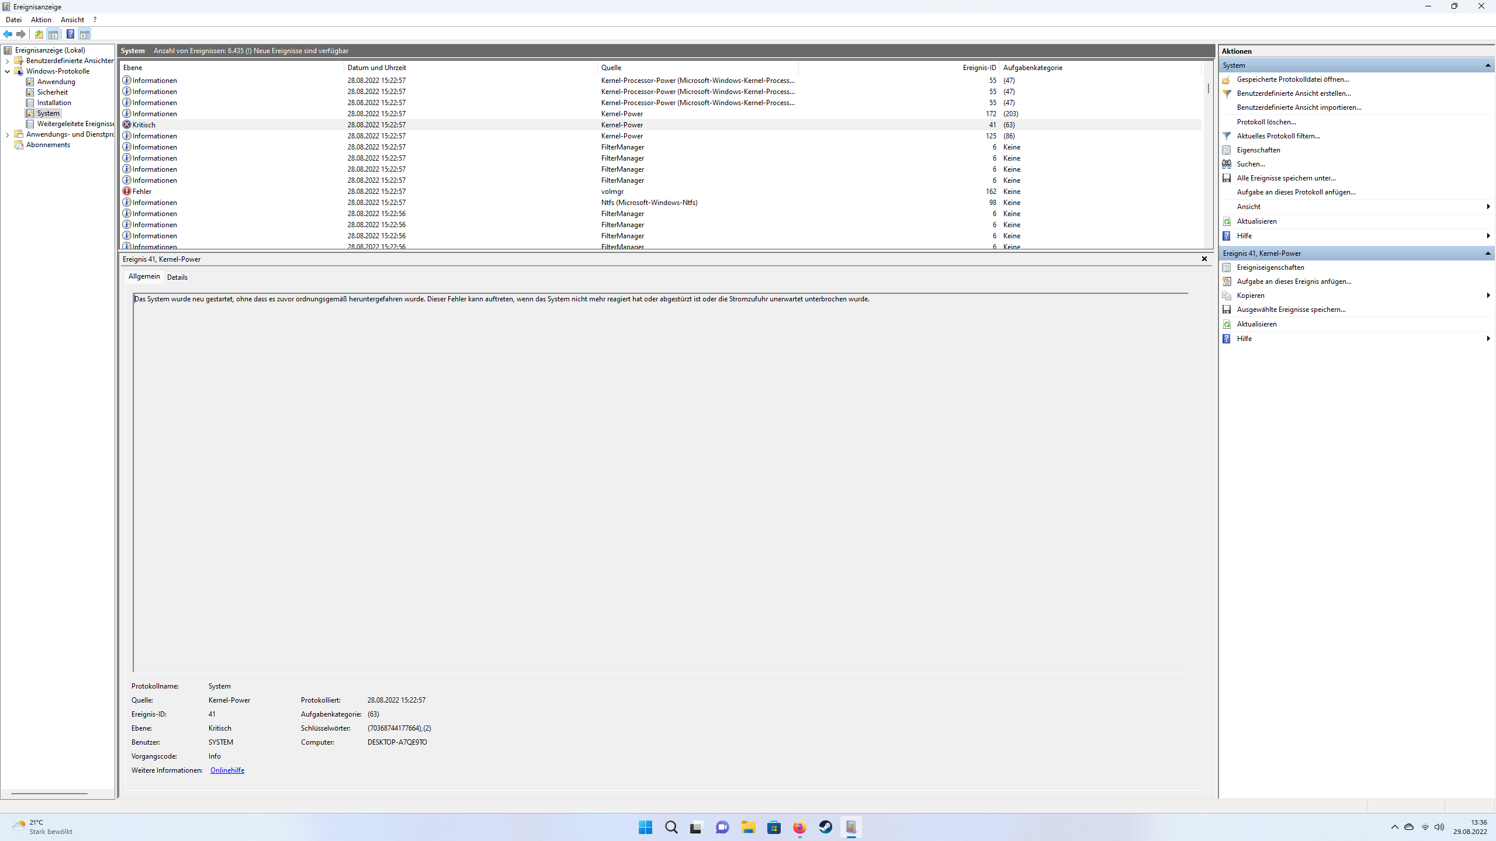Switch to the Details tab
The width and height of the screenshot is (1496, 841).
point(177,277)
